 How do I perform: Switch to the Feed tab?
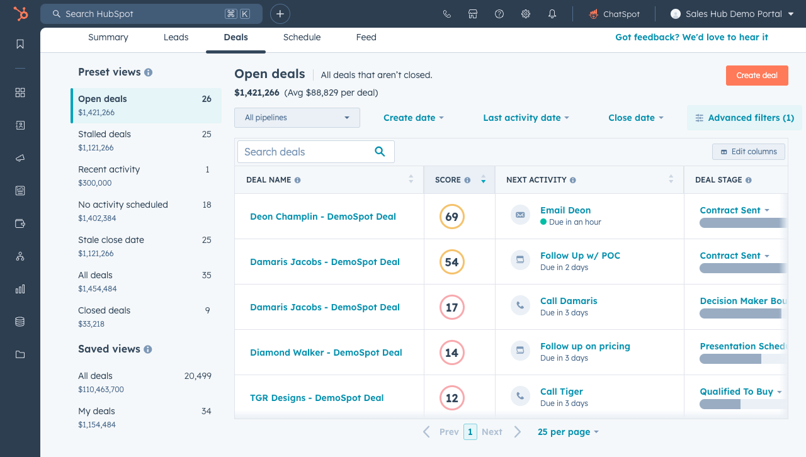coord(366,37)
